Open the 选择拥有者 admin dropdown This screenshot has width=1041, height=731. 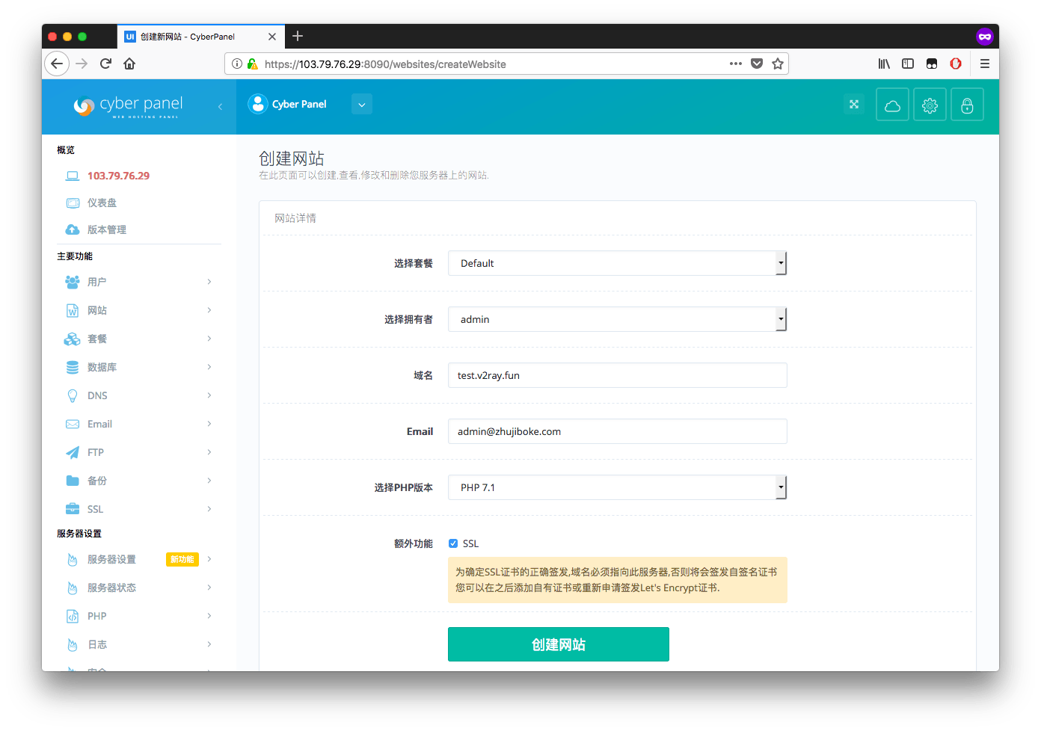pyautogui.click(x=617, y=319)
